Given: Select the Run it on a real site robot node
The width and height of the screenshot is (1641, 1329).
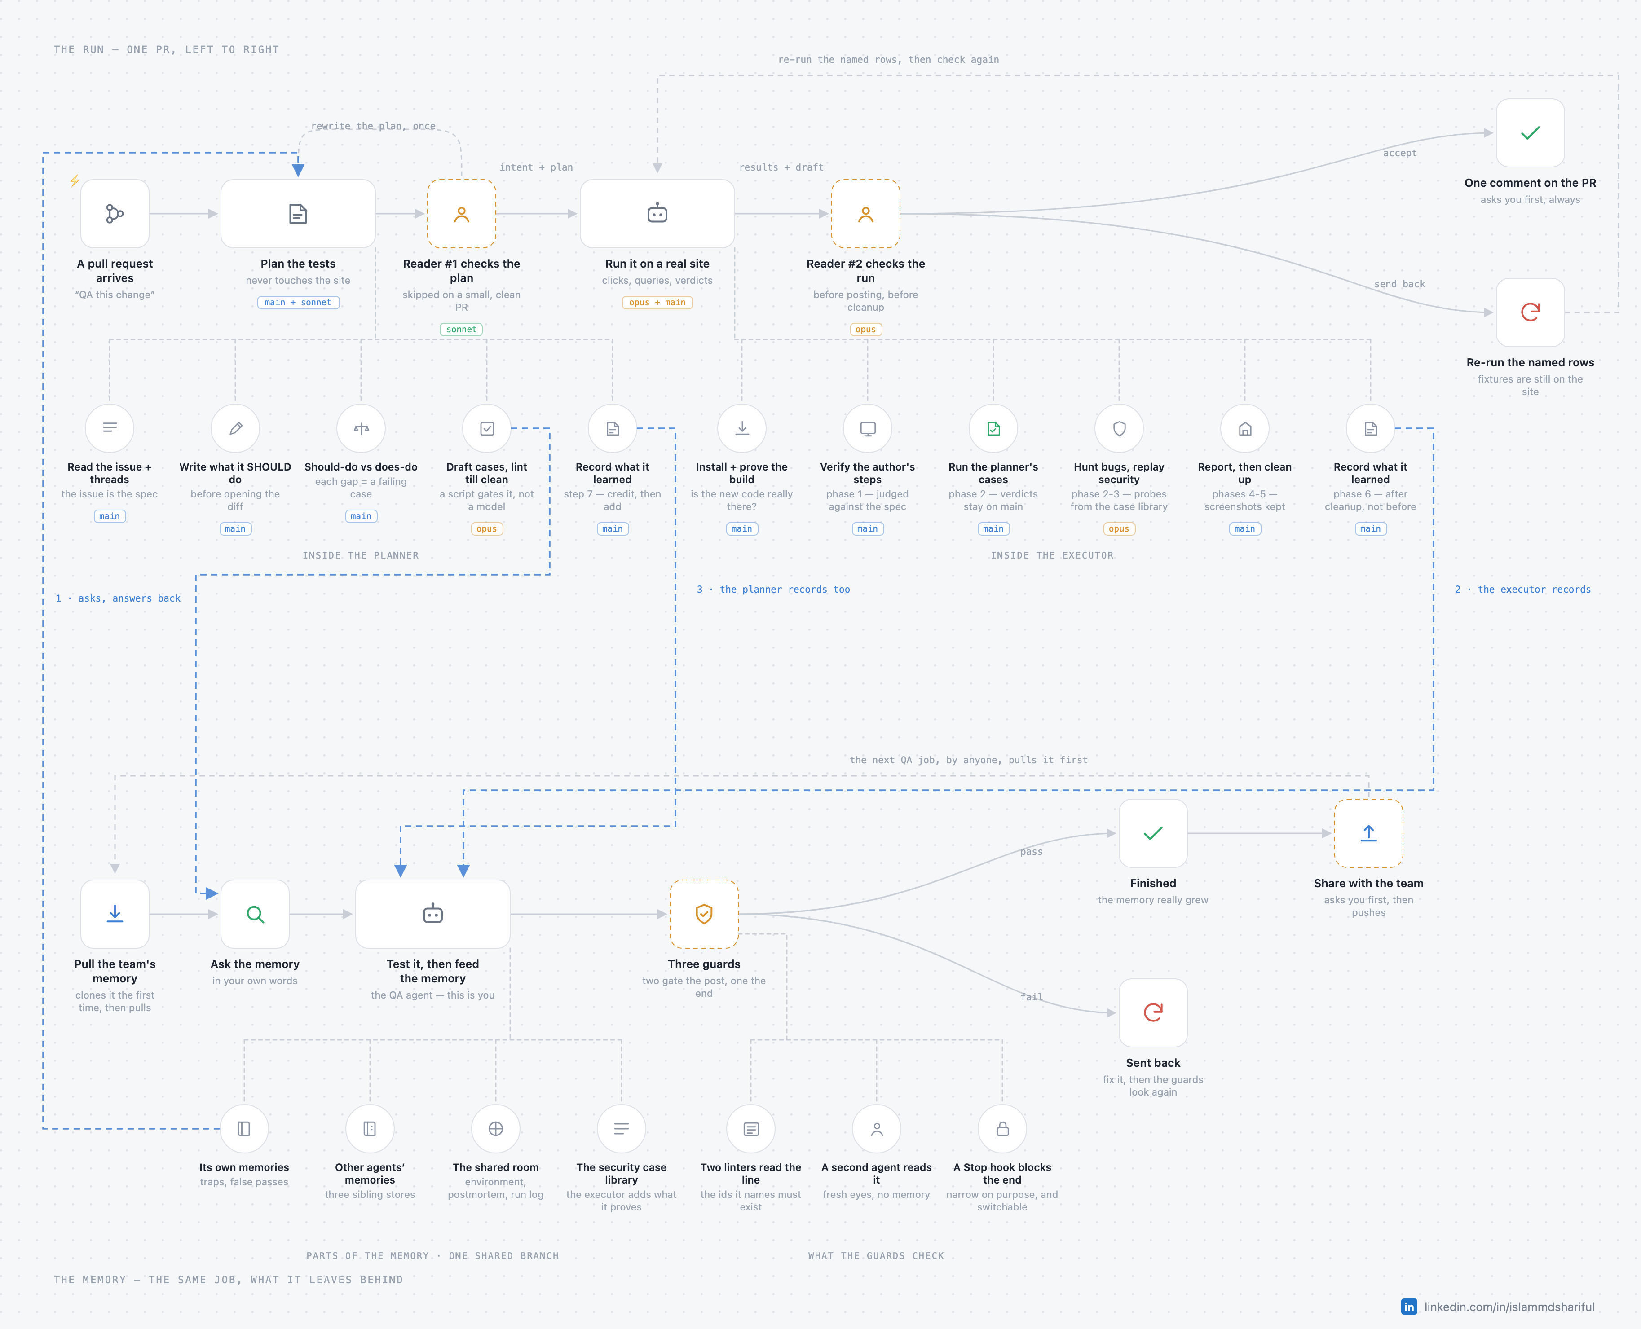Looking at the screenshot, I should coord(657,214).
